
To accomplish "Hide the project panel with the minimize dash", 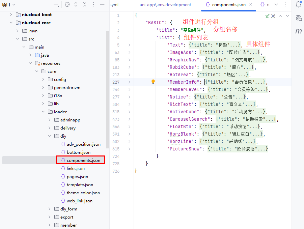I will tap(102, 4).
